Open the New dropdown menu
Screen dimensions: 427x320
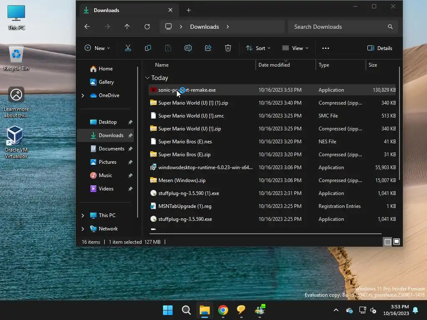click(x=97, y=48)
